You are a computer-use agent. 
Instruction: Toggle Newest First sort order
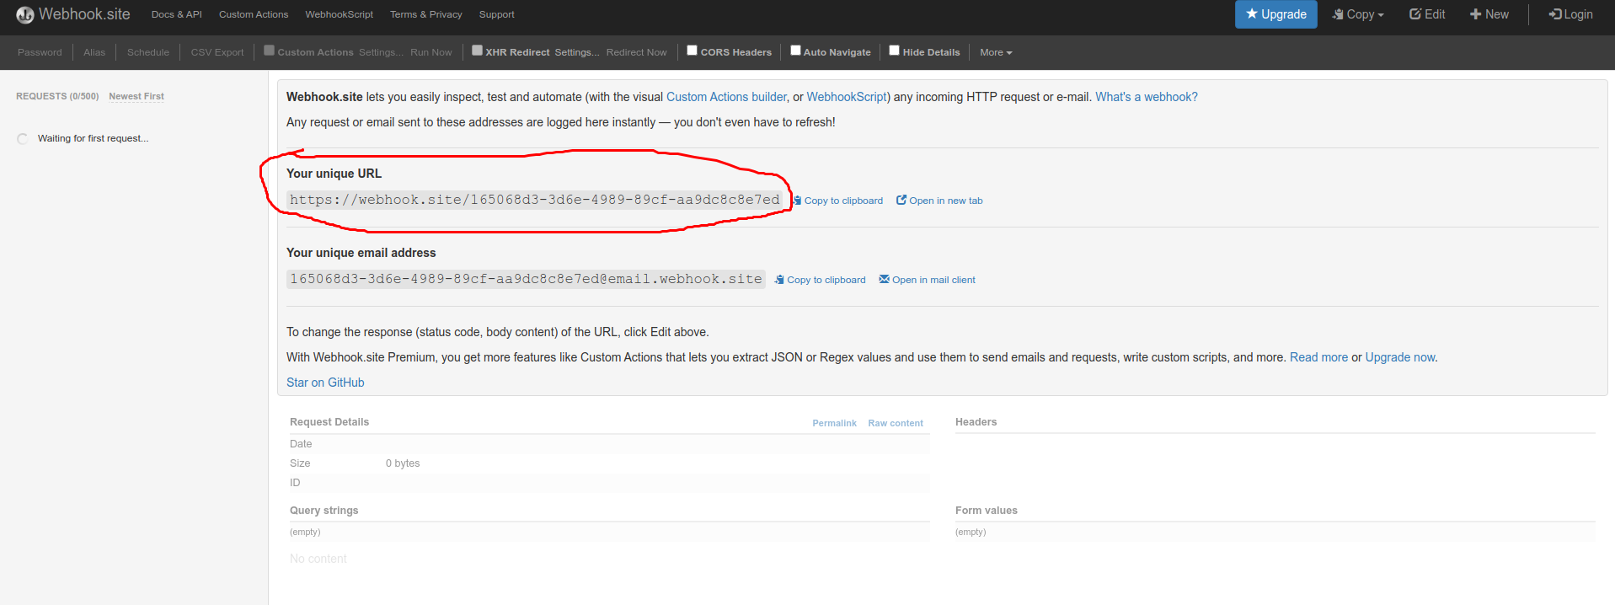point(136,96)
